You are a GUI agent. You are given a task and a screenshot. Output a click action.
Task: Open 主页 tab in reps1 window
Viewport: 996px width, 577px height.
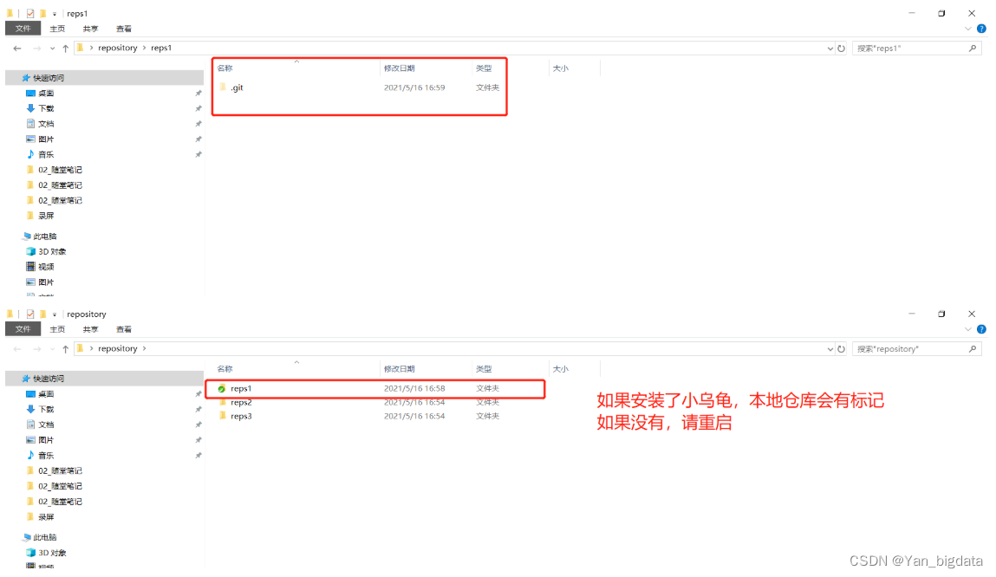tap(57, 29)
